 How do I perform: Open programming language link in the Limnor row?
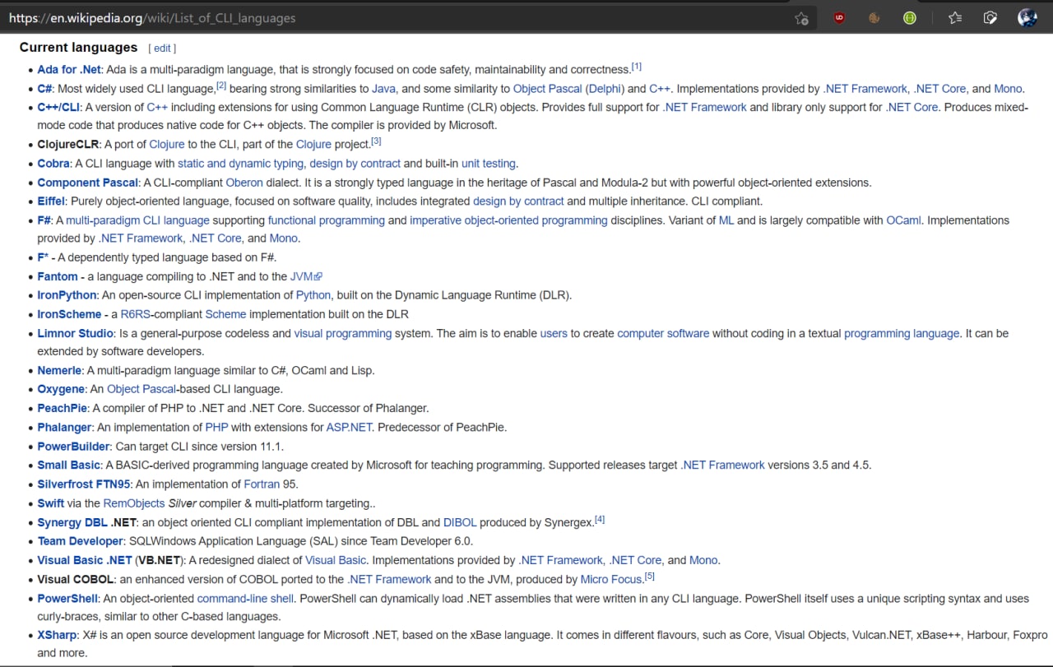pyautogui.click(x=902, y=334)
